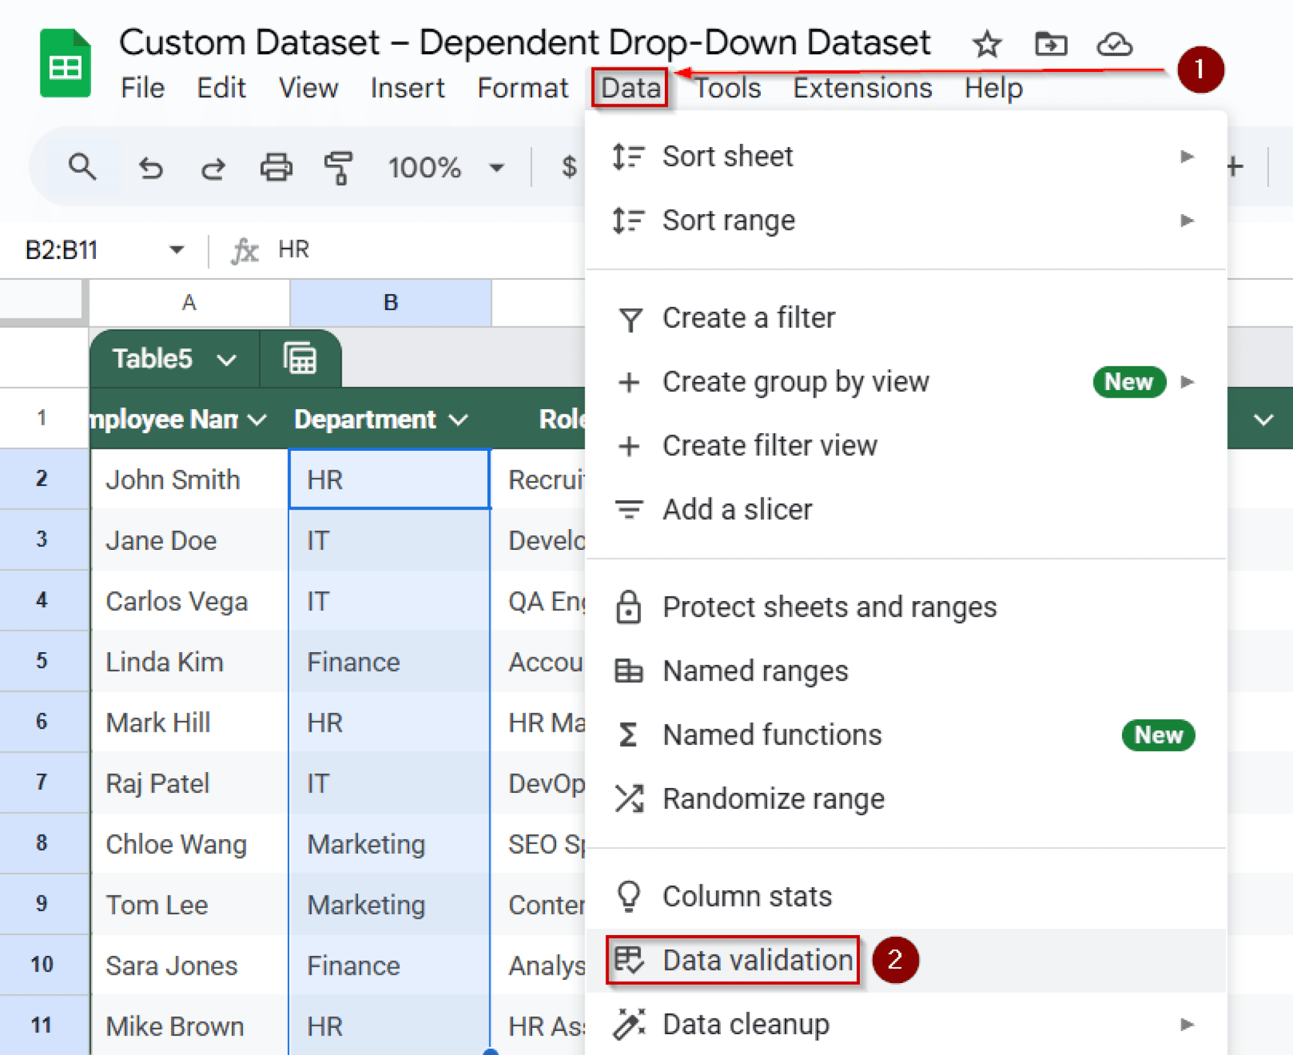The width and height of the screenshot is (1293, 1055).
Task: Click the undo button in the toolbar
Action: coord(150,167)
